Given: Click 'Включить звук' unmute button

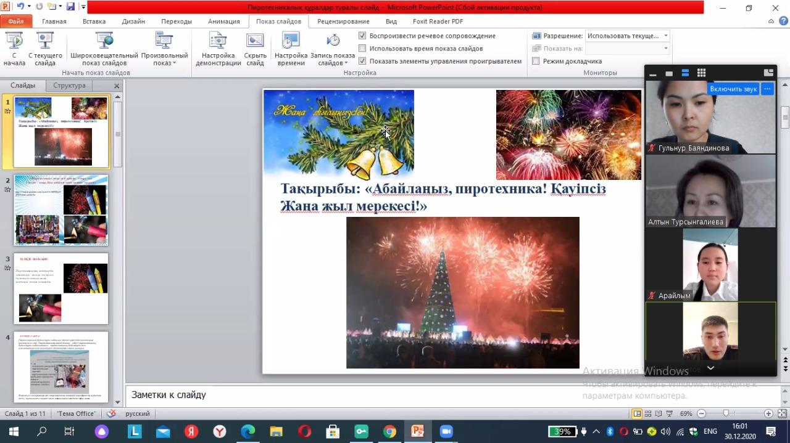Looking at the screenshot, I should (x=733, y=89).
